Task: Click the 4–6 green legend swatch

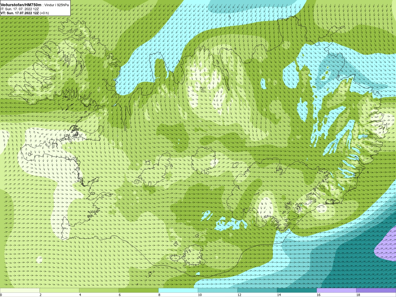Action: (99, 291)
